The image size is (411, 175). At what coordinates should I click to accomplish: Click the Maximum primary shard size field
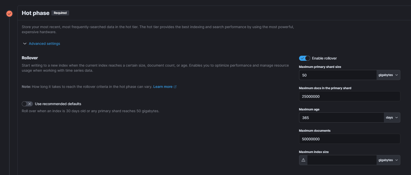(338, 75)
